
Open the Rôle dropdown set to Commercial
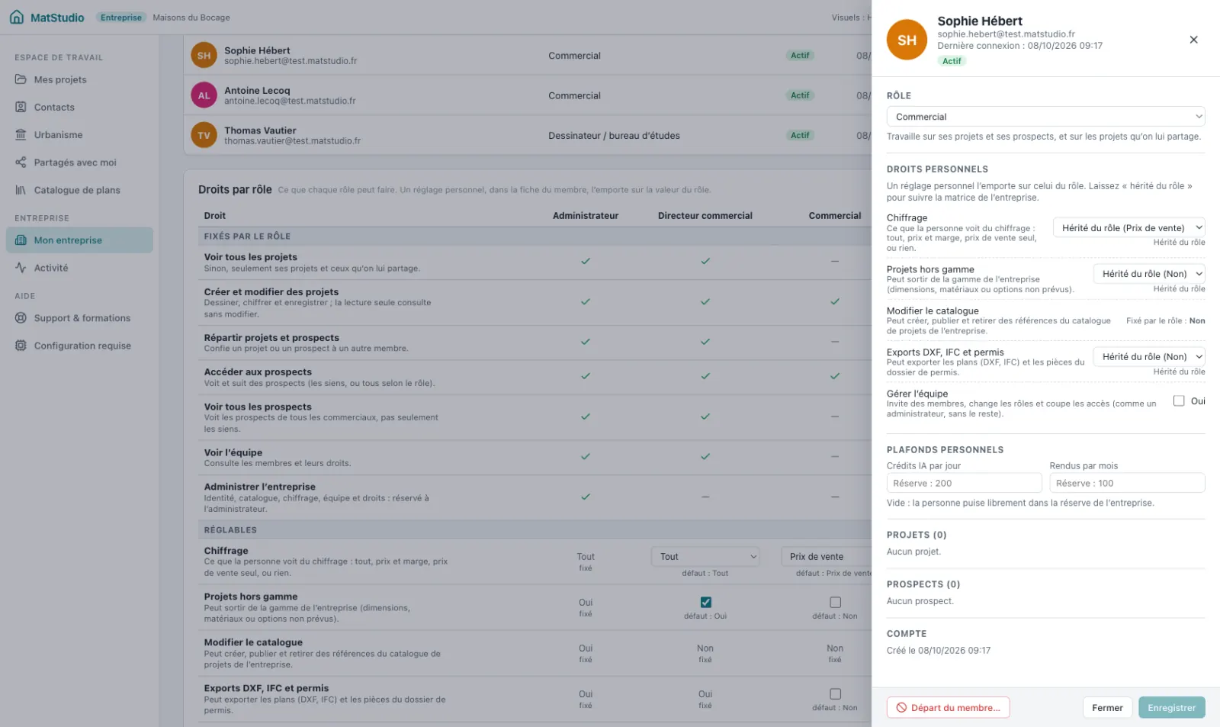pos(1045,117)
